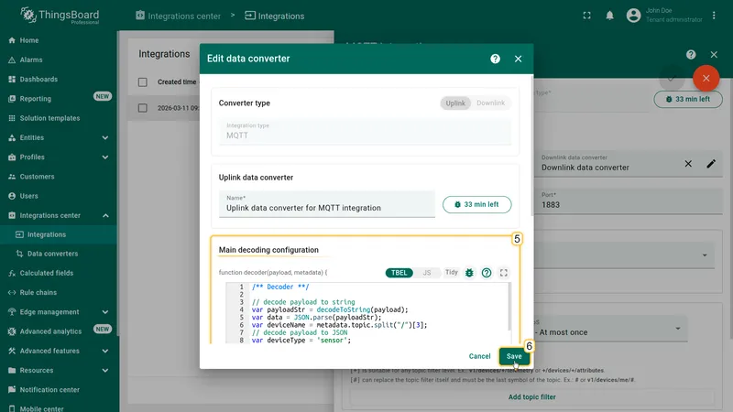Save the data converter

514,356
